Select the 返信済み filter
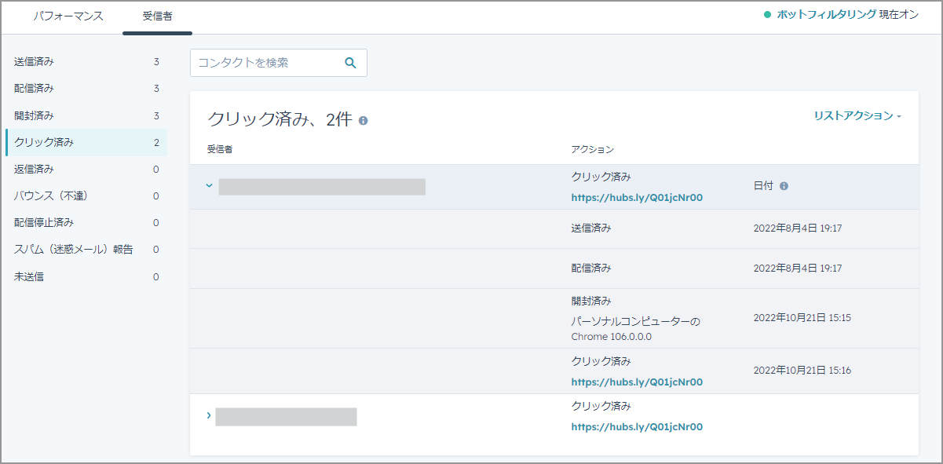This screenshot has height=464, width=943. [86, 169]
